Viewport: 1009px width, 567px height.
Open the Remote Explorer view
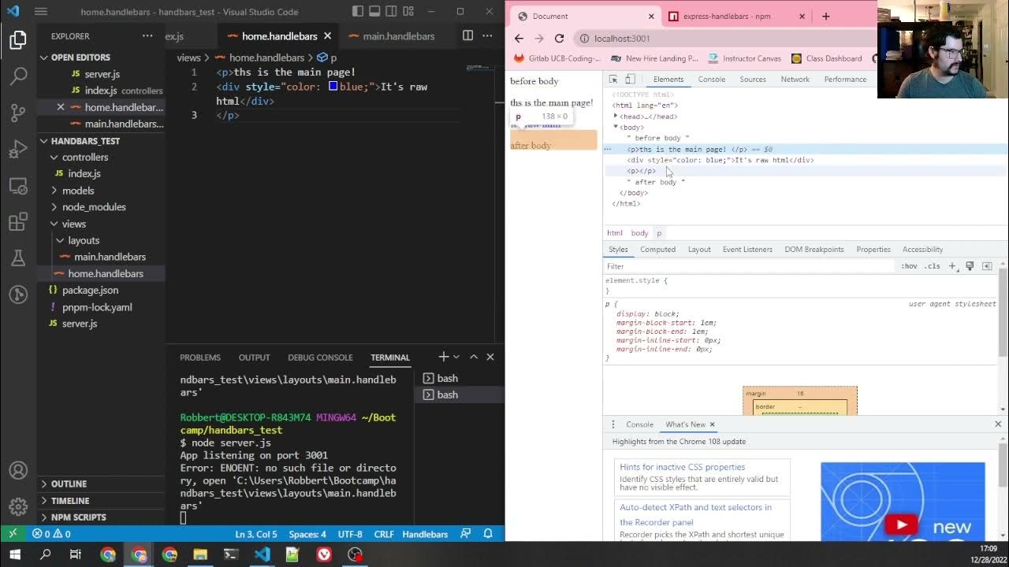(18, 186)
